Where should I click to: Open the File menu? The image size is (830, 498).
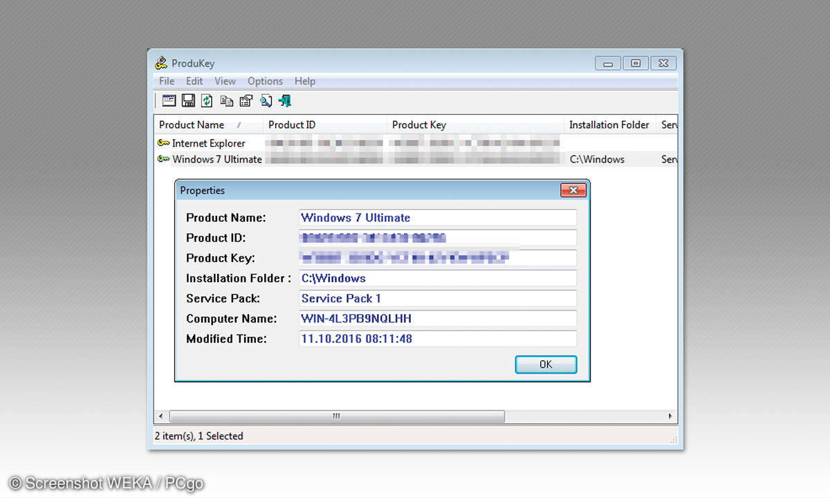[167, 81]
